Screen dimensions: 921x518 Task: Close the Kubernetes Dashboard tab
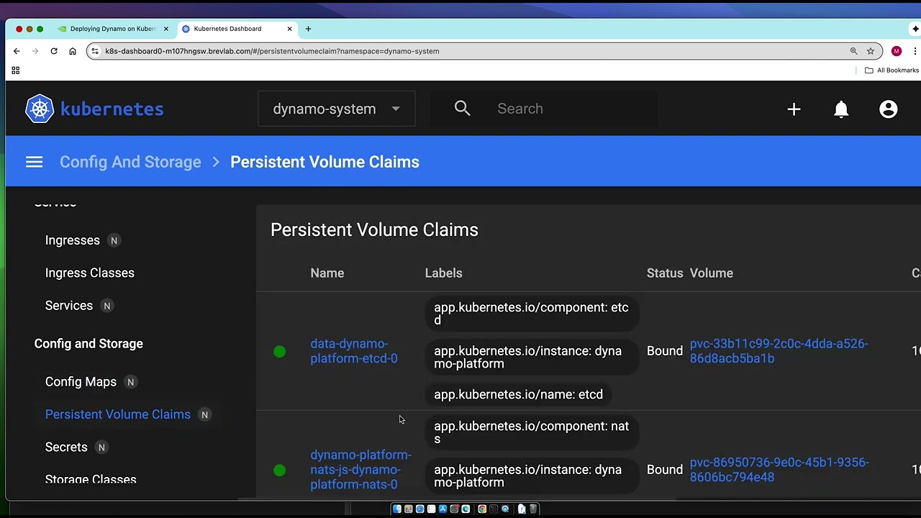coord(290,29)
